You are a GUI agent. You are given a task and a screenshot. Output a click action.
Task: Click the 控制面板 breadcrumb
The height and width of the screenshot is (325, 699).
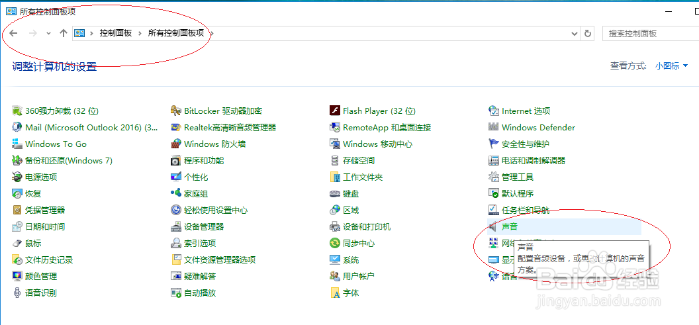tap(116, 34)
